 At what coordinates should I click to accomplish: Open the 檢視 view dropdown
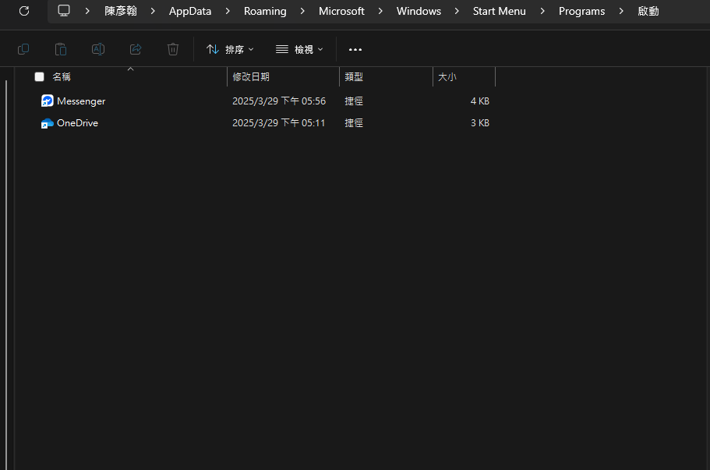coord(299,49)
